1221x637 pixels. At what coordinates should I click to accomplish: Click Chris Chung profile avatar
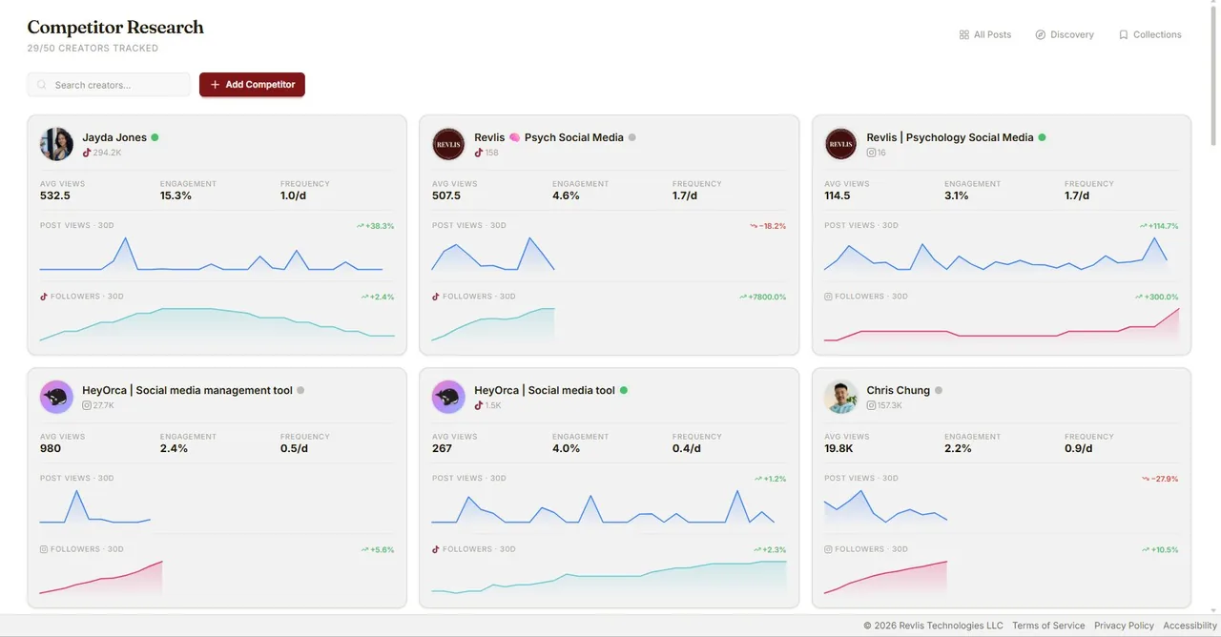841,397
